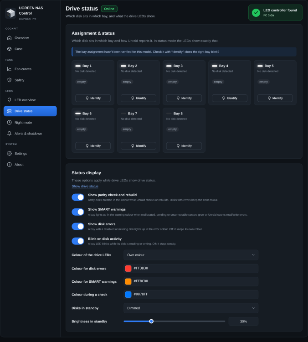Click the Night mode clock icon
This screenshot has width=308, height=342.
10,122
